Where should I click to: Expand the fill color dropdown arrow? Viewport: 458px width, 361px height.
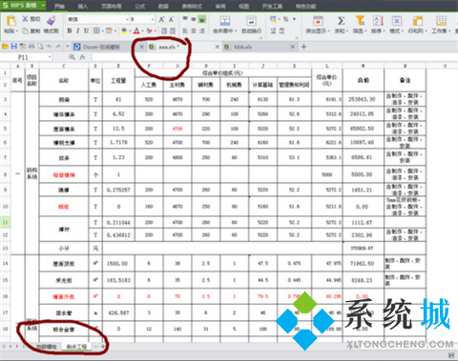pyautogui.click(x=130, y=30)
